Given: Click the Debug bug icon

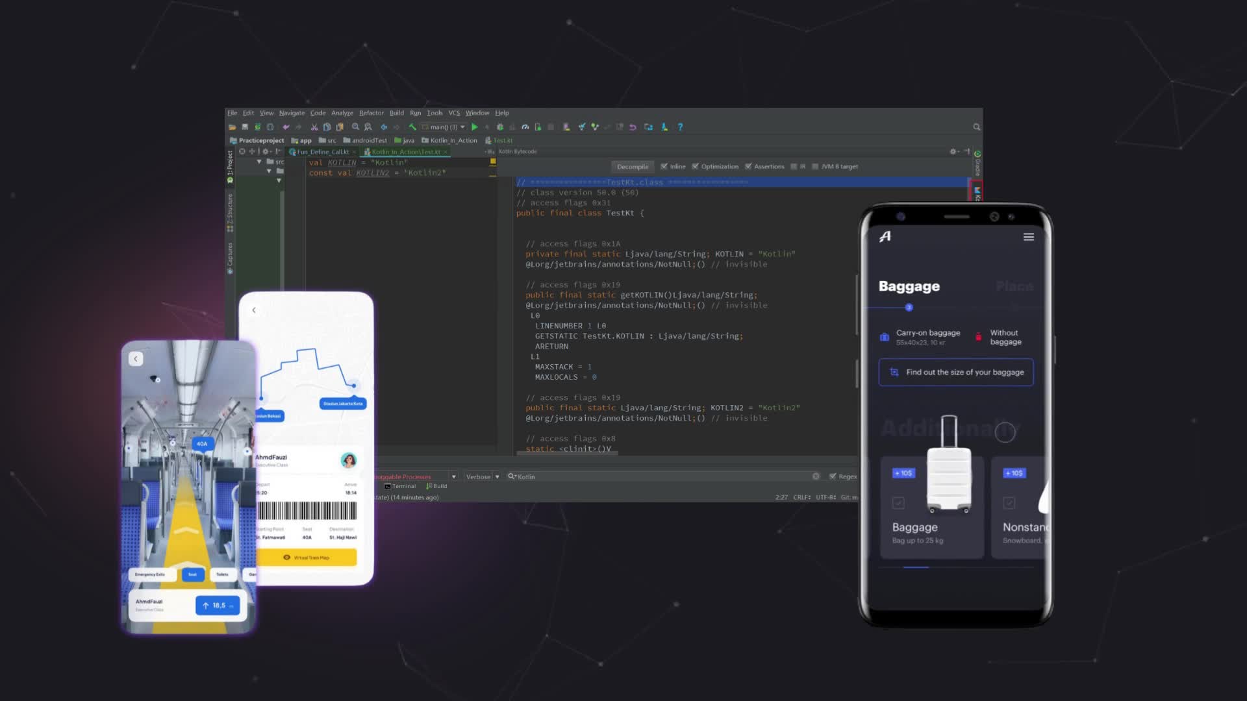Looking at the screenshot, I should pos(500,127).
